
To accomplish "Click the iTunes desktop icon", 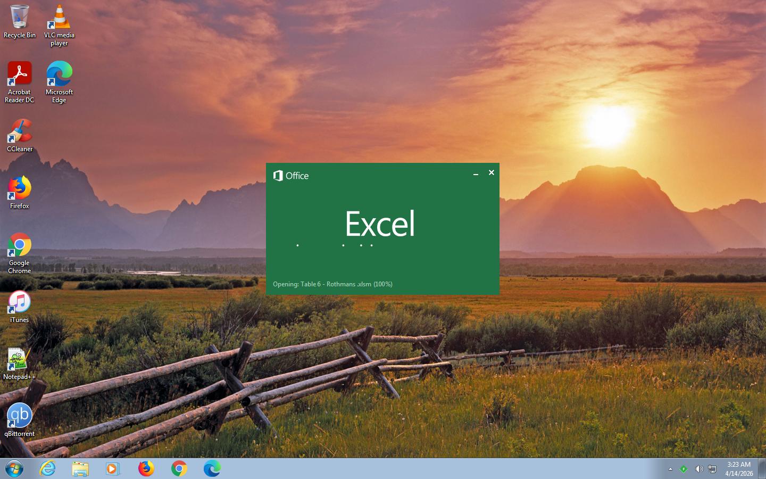I will click(20, 306).
